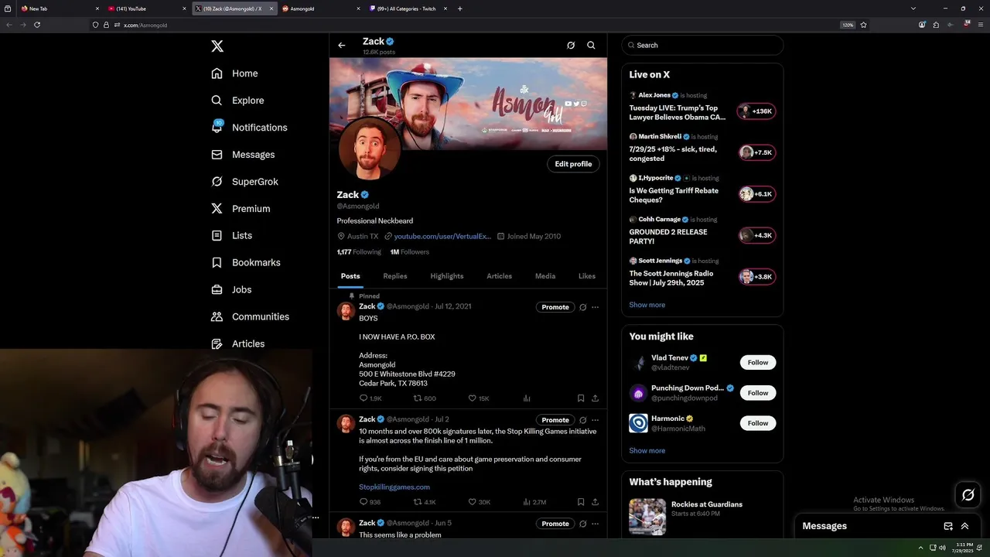Share the pinned P.O. Box post
The height and width of the screenshot is (557, 990).
point(595,398)
